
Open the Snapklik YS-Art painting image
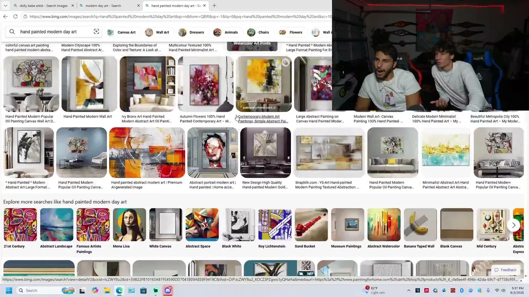pos(329,153)
